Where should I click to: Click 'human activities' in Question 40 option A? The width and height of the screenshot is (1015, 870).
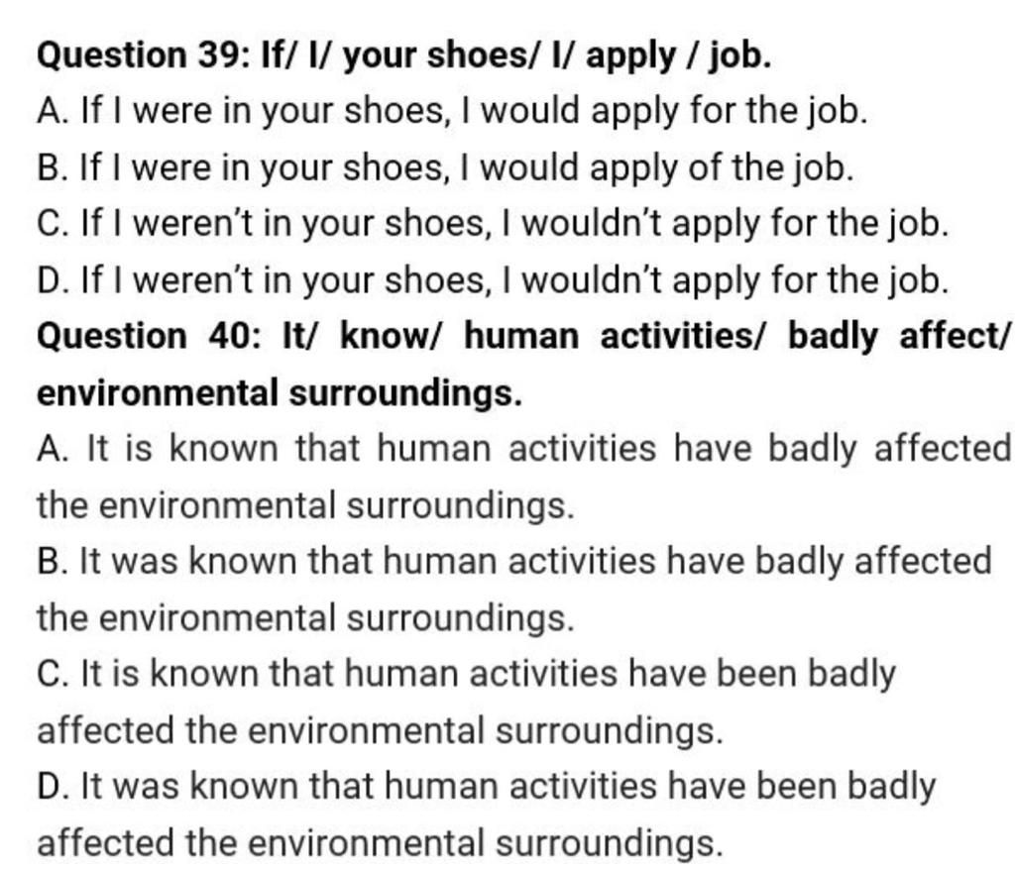tap(516, 448)
